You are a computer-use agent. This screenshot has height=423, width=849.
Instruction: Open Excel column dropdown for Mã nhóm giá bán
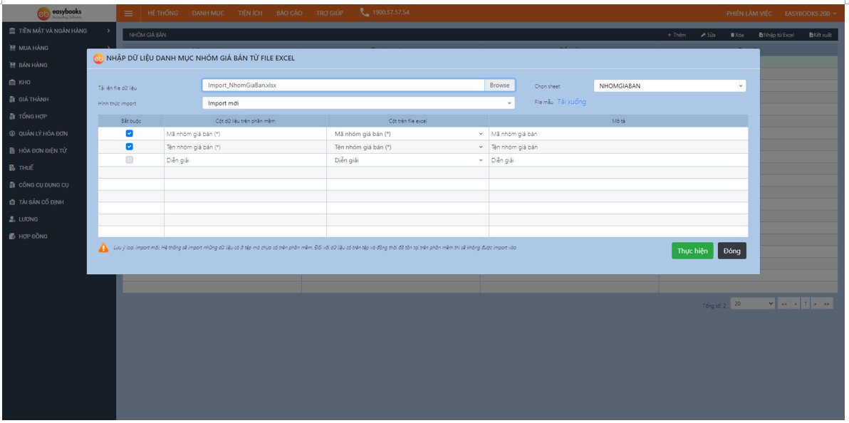tap(407, 134)
